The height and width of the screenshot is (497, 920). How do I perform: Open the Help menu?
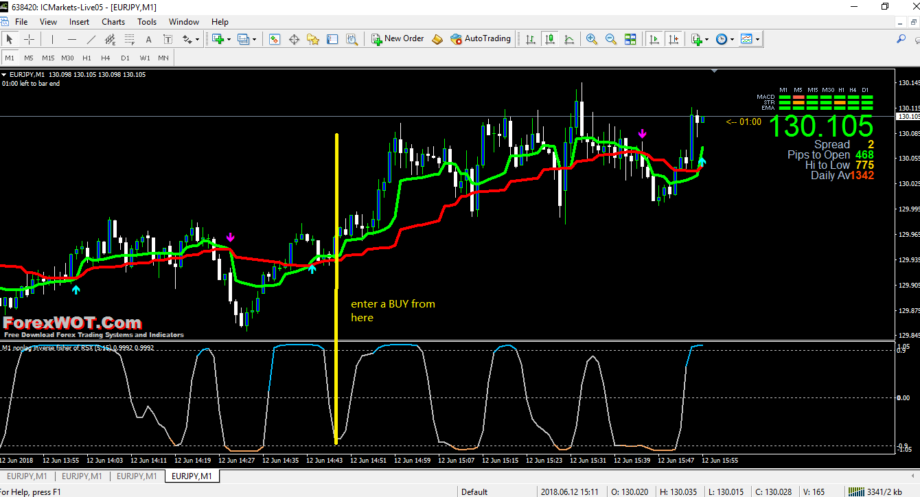click(220, 21)
